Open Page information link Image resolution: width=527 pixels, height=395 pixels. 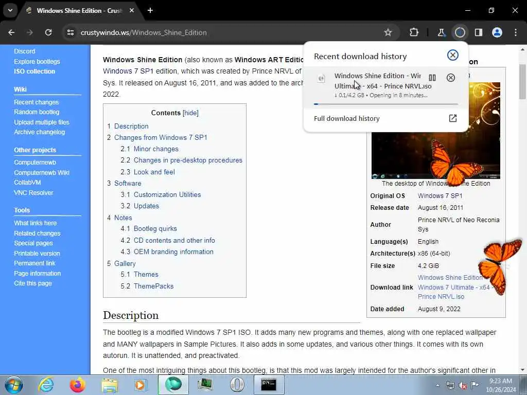coord(37,274)
